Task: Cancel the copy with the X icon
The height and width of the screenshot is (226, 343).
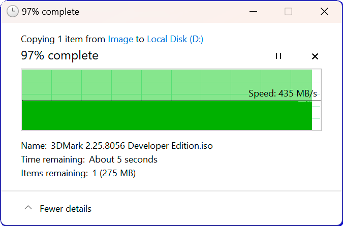Action: (315, 56)
